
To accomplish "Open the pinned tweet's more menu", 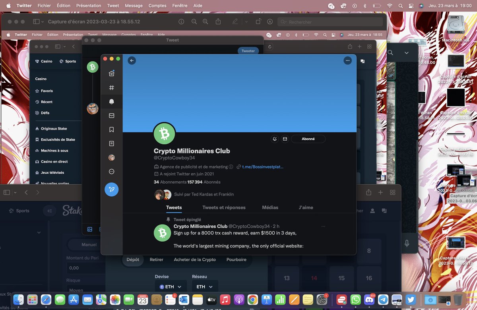I will [323, 226].
